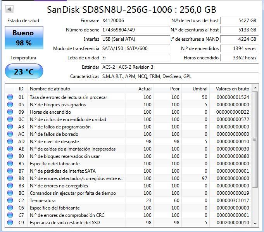Click Características field with S.M.A.R.T., APM
This screenshot has width=264, height=232.
coord(179,76)
